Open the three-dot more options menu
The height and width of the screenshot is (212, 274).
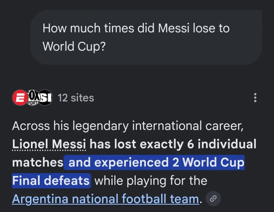[255, 98]
